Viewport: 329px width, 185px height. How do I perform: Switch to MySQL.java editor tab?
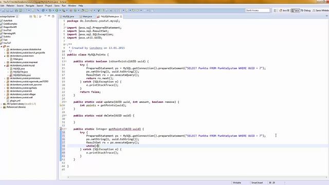pyautogui.click(x=68, y=16)
